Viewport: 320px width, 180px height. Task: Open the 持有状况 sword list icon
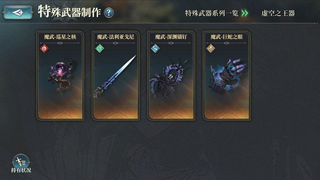pyautogui.click(x=21, y=161)
